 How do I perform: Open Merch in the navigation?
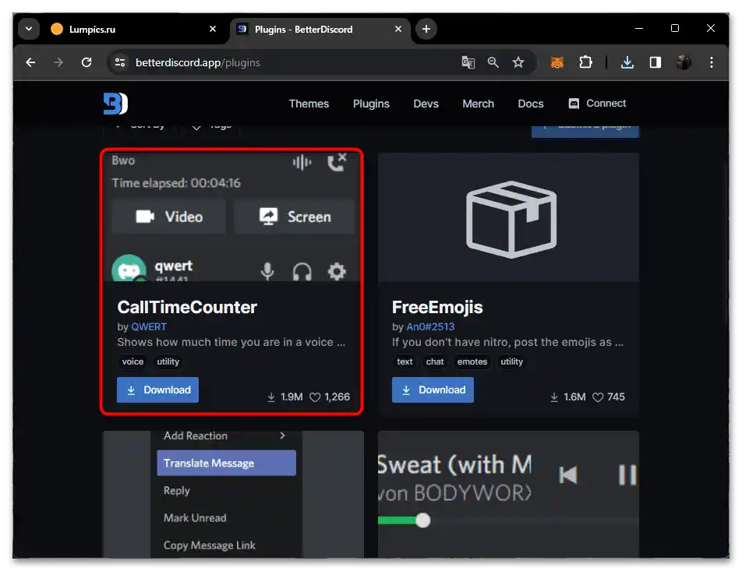(x=478, y=104)
